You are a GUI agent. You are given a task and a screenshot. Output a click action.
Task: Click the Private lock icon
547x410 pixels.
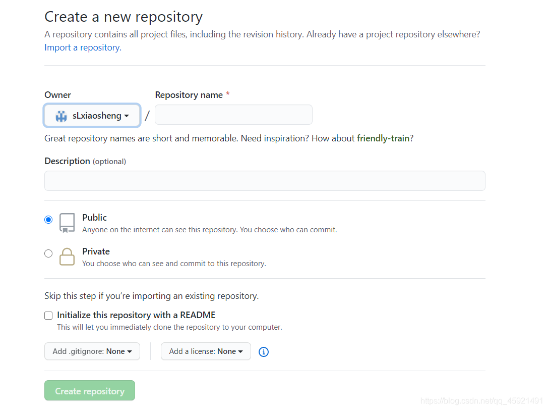coord(67,257)
